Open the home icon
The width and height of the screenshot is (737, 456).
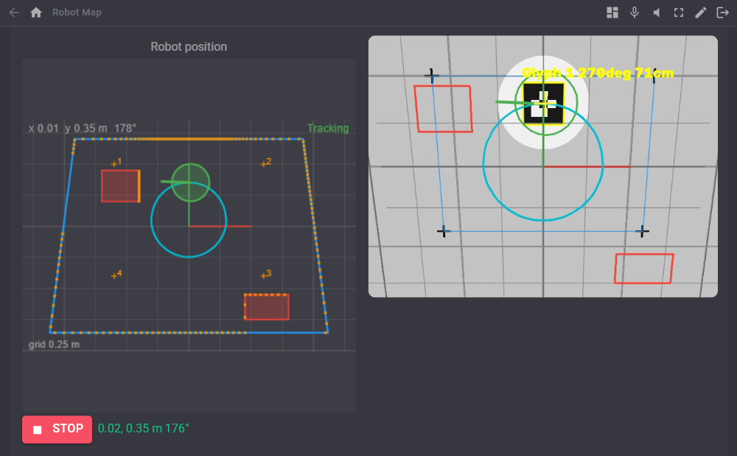(36, 13)
